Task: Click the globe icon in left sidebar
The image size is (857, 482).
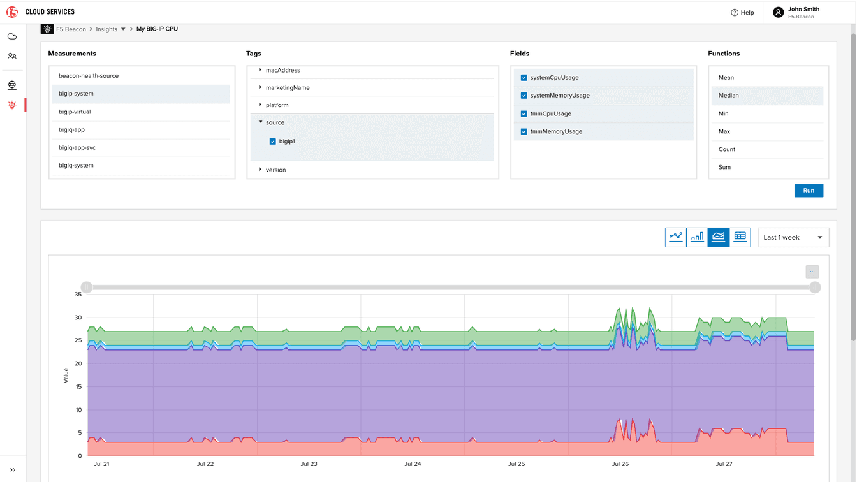Action: [x=12, y=85]
